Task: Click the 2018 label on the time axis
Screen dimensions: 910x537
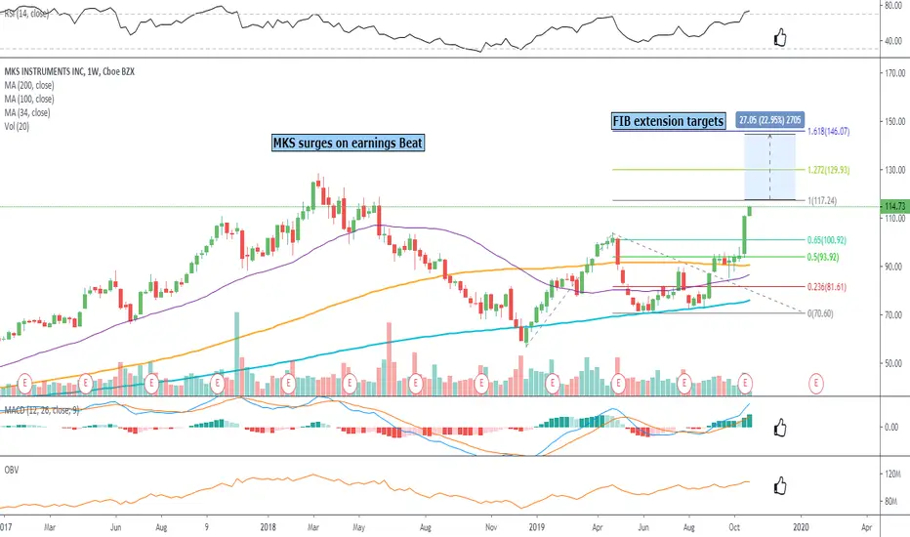Action: (269, 527)
